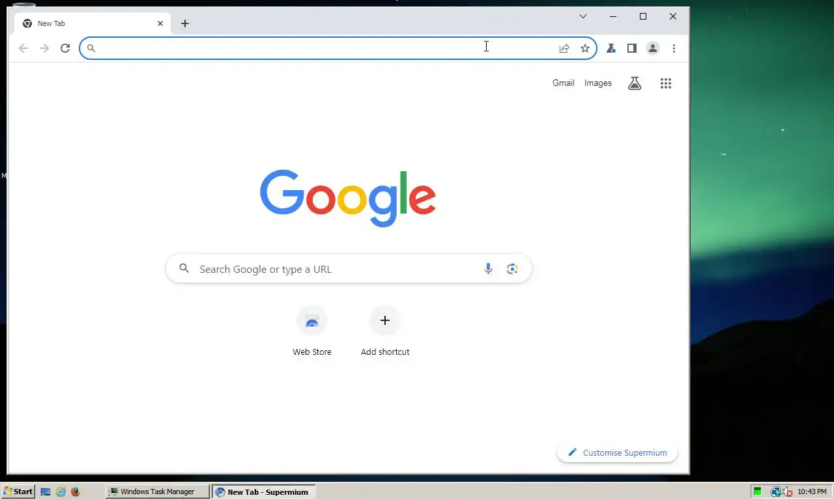Start voice search with microphone

488,269
